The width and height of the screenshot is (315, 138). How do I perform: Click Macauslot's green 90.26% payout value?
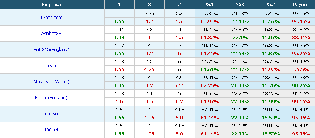point(301,86)
